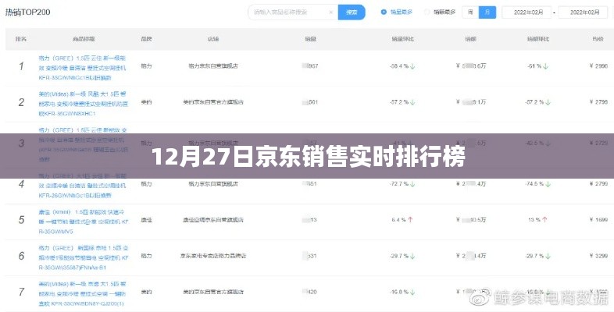
Task: Click red up arrow beside 6.4 %
Action: pyautogui.click(x=410, y=220)
